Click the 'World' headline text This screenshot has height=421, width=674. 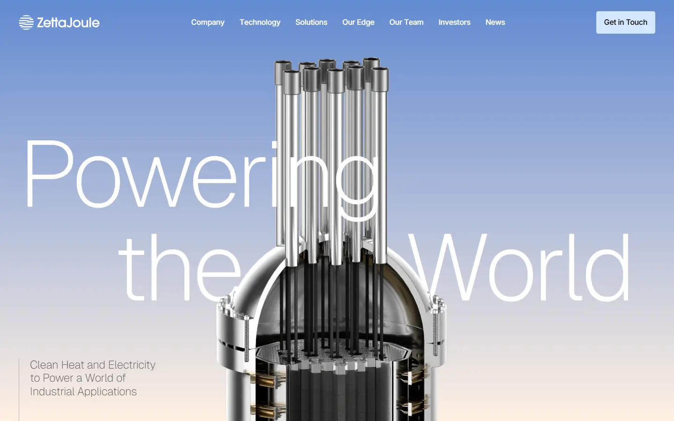[520, 268]
